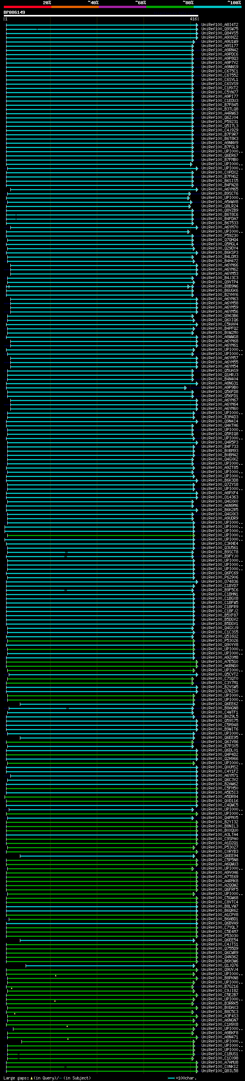Select the UniRef100_P59231 label
Viewport: 245px width, 1081px height.
pyautogui.click(x=220, y=122)
